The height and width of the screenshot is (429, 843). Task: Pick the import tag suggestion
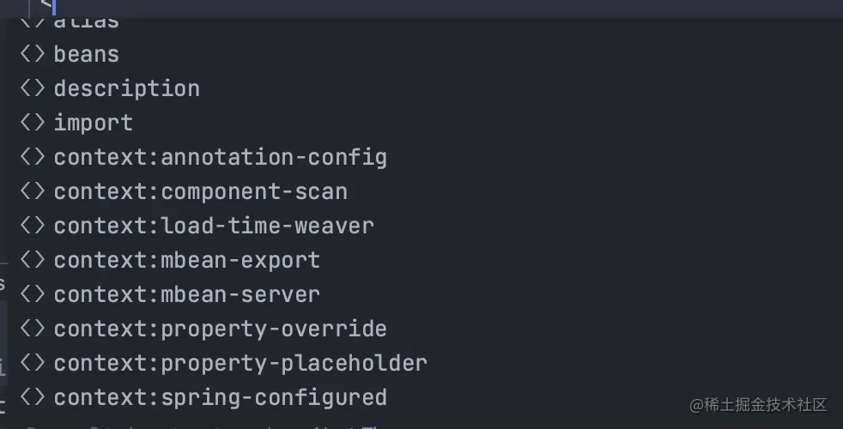pyautogui.click(x=93, y=123)
